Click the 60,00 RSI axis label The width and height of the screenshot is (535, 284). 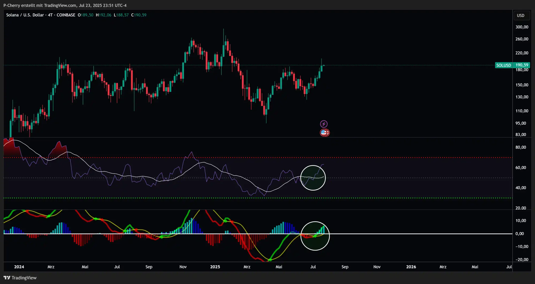(x=521, y=168)
